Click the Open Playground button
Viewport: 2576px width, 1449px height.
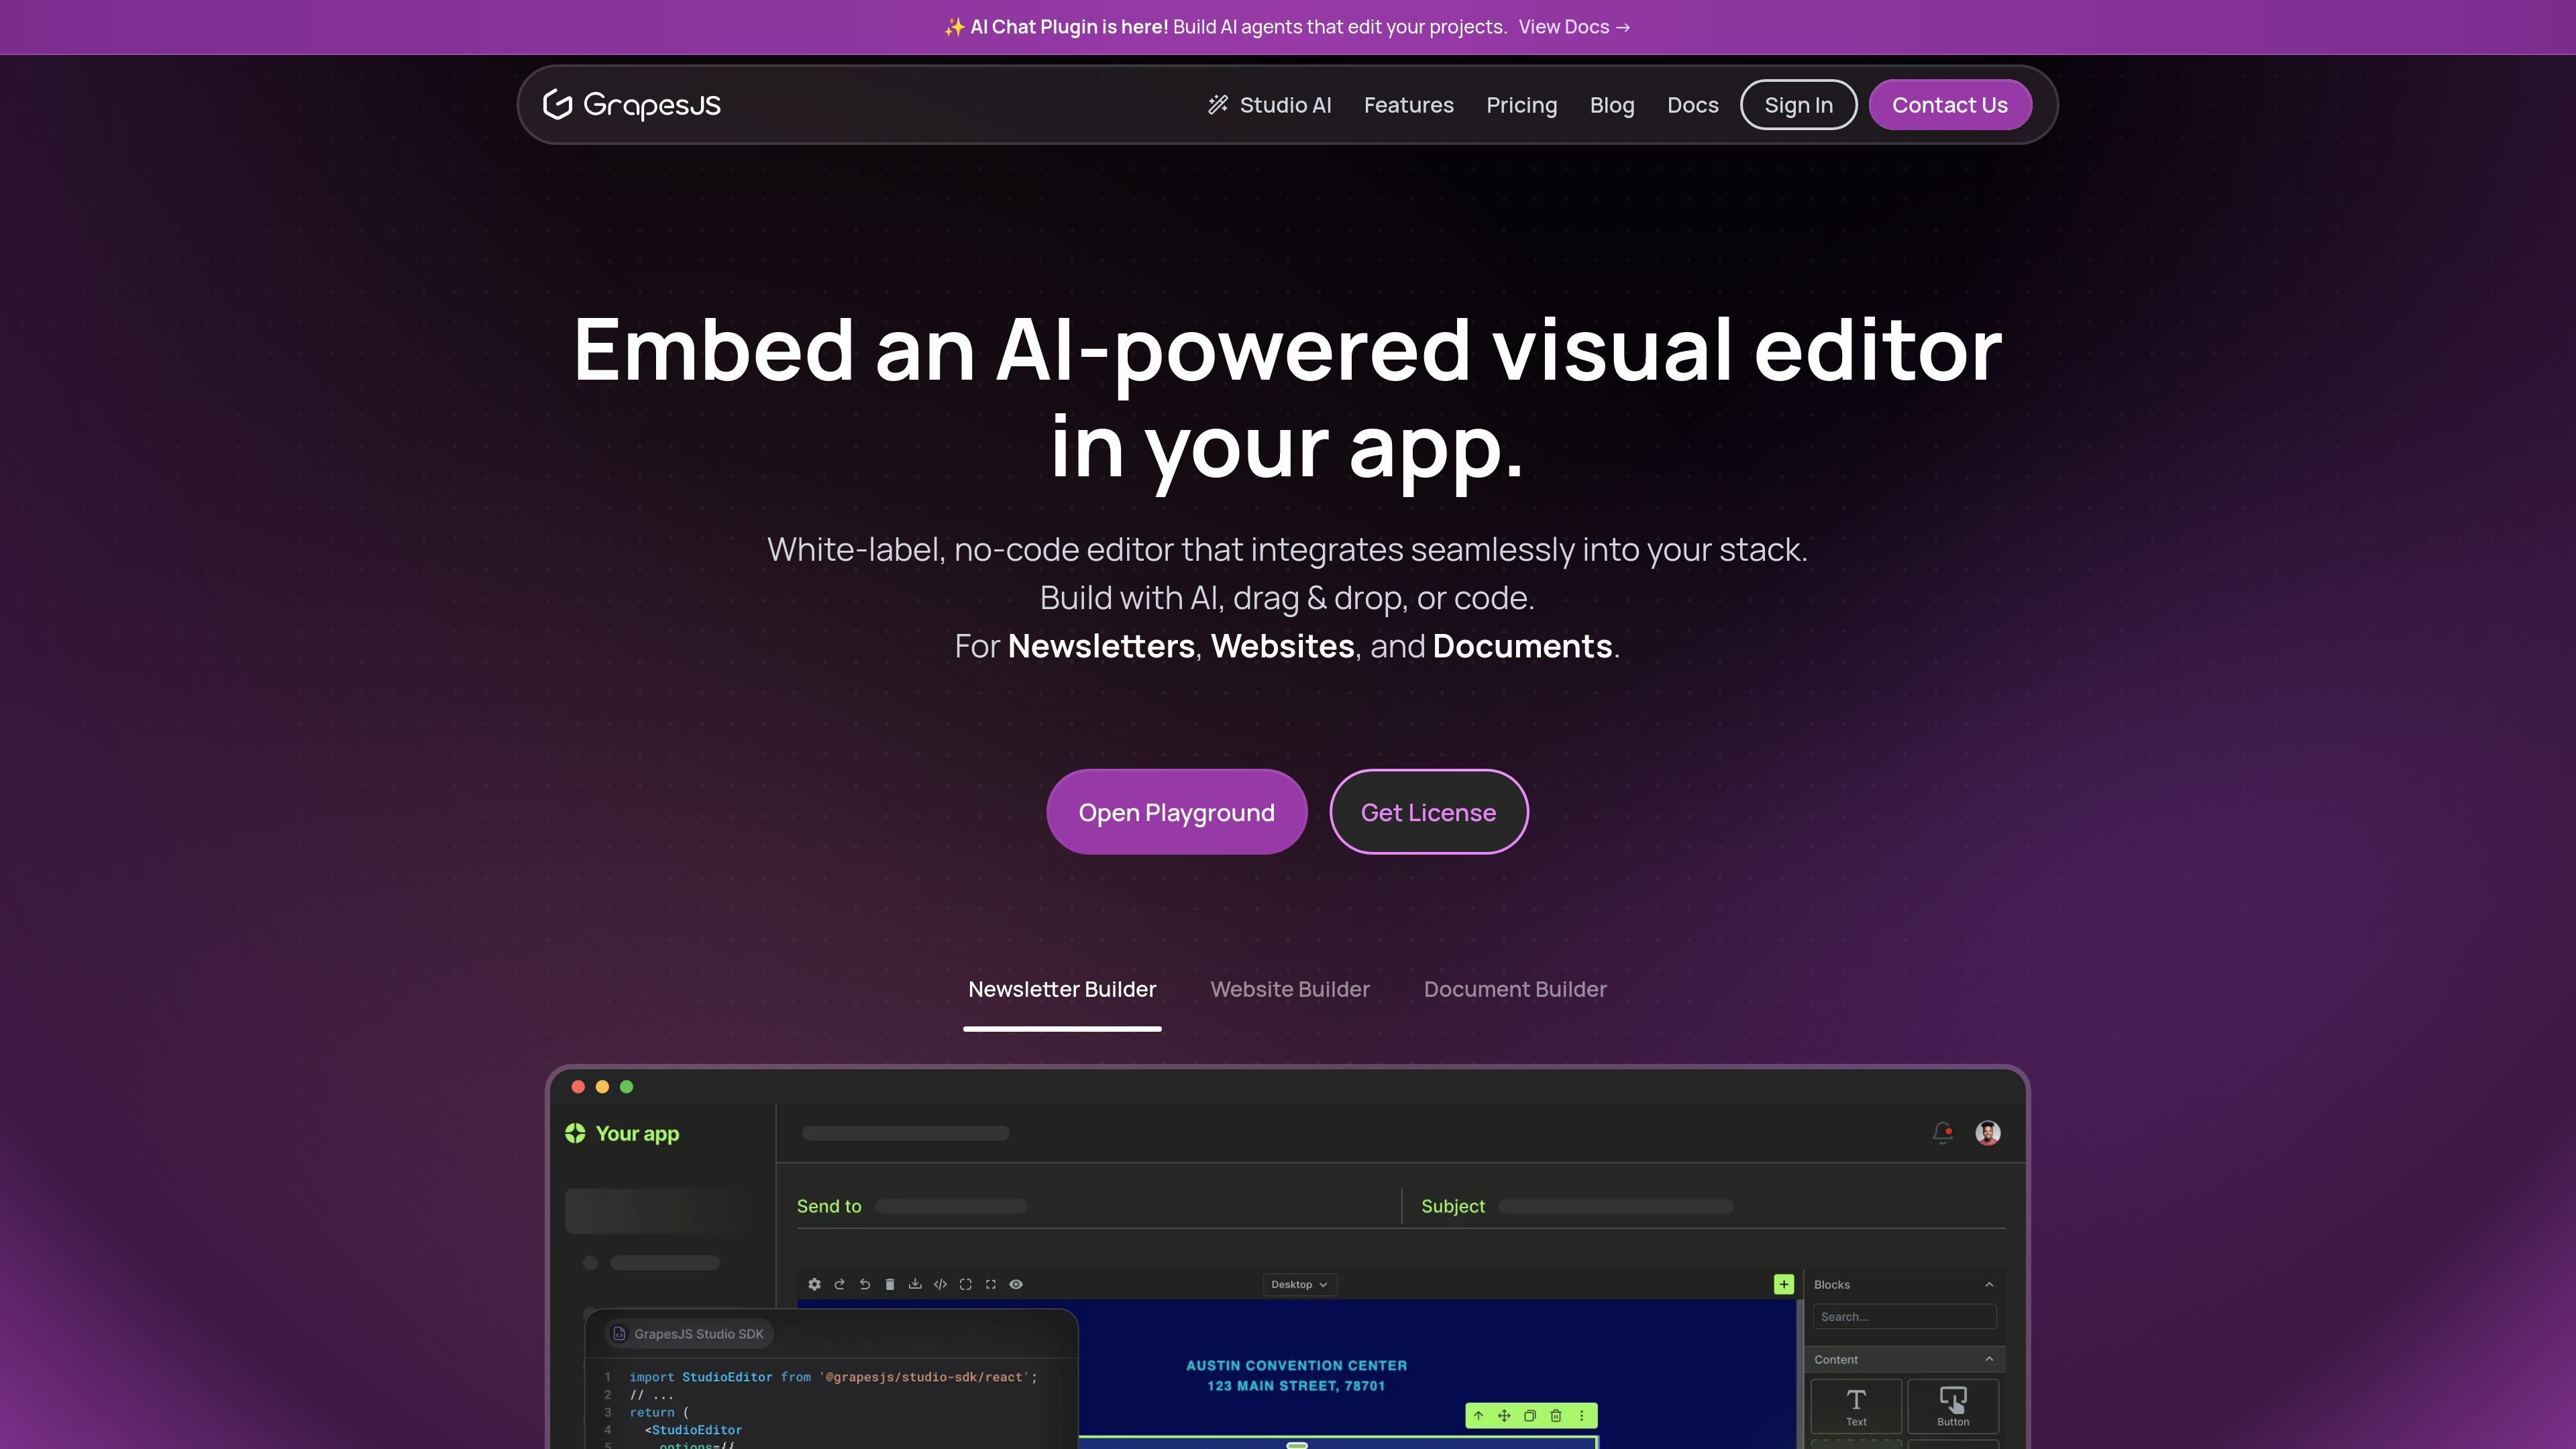point(1176,812)
